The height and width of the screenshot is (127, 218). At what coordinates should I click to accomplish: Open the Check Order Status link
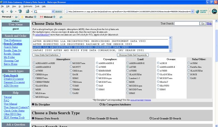[x=14, y=111]
